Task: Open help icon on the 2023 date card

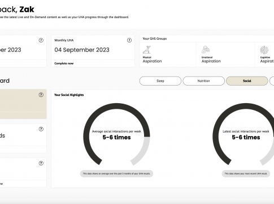Action: point(41,40)
